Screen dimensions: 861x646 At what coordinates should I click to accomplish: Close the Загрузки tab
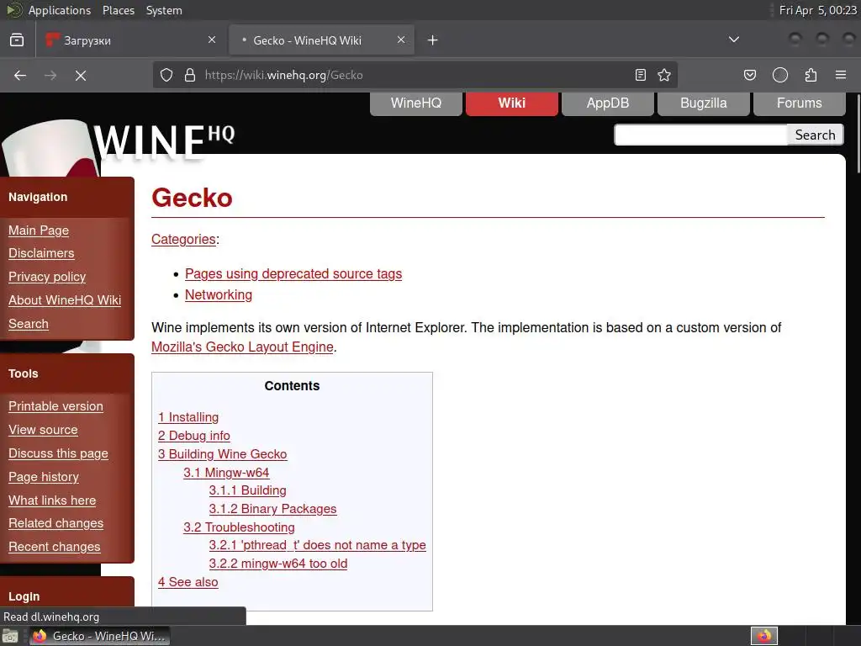pos(212,40)
